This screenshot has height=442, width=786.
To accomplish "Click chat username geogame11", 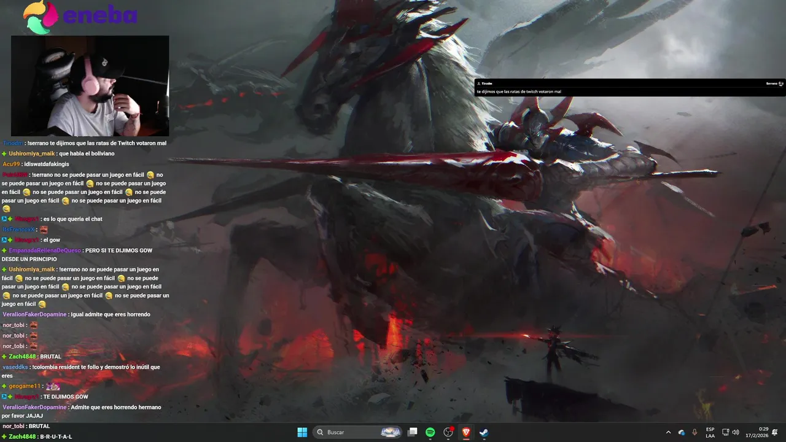I will coord(25,386).
